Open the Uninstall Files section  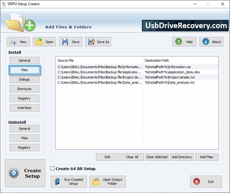[x=24, y=138]
